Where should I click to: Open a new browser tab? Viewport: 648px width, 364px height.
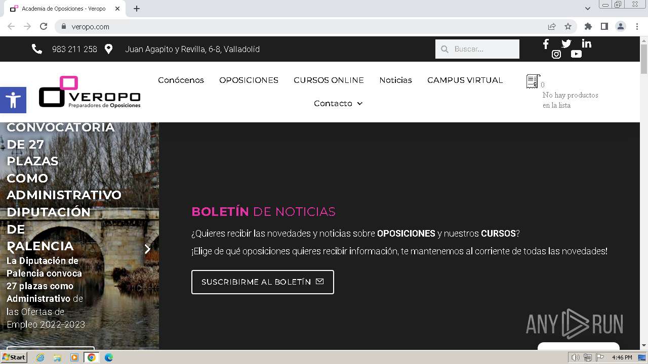point(137,9)
